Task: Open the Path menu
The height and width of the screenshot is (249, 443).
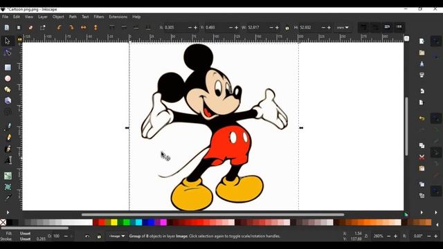Action: click(x=73, y=17)
